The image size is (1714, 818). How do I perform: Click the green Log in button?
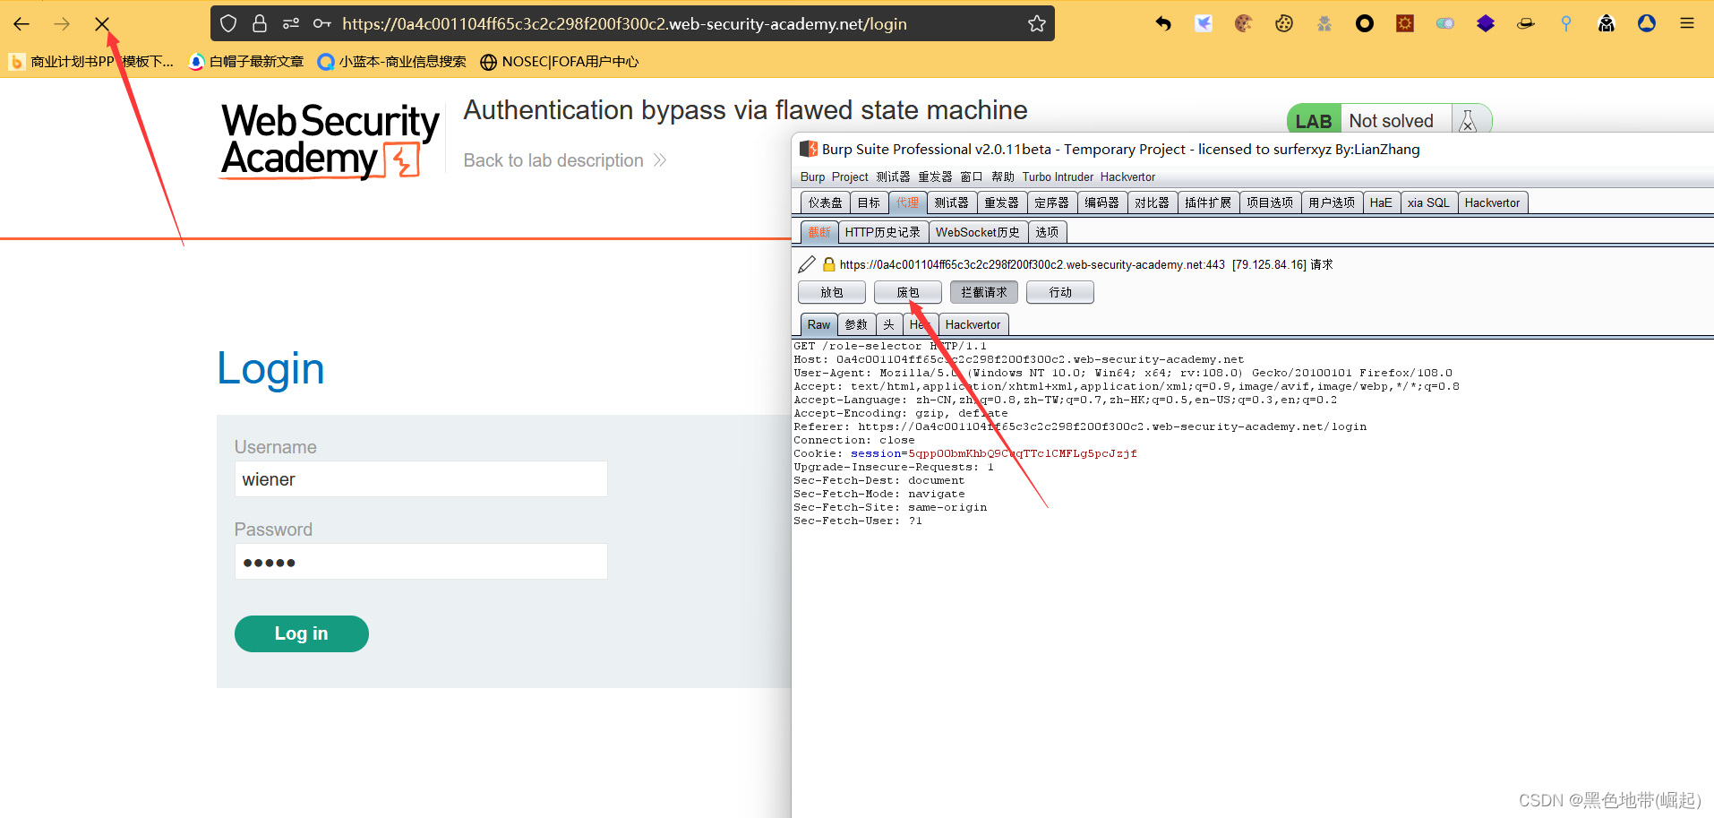click(x=302, y=633)
